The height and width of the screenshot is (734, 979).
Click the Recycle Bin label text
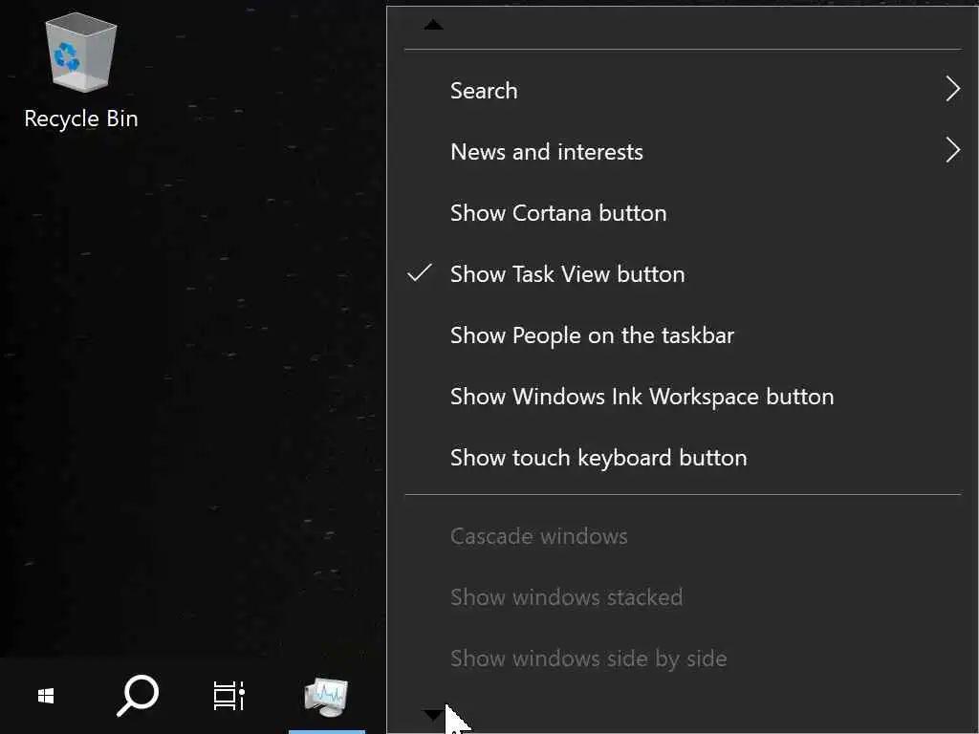click(x=81, y=119)
